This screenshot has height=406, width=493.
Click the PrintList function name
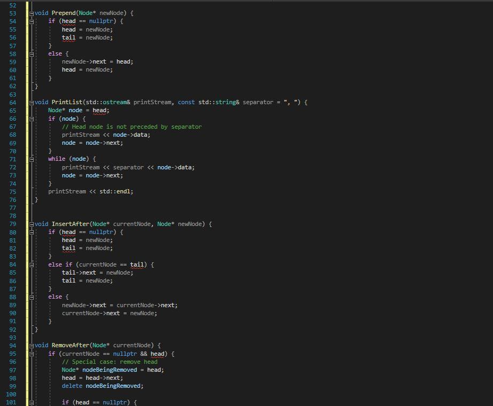(67, 102)
